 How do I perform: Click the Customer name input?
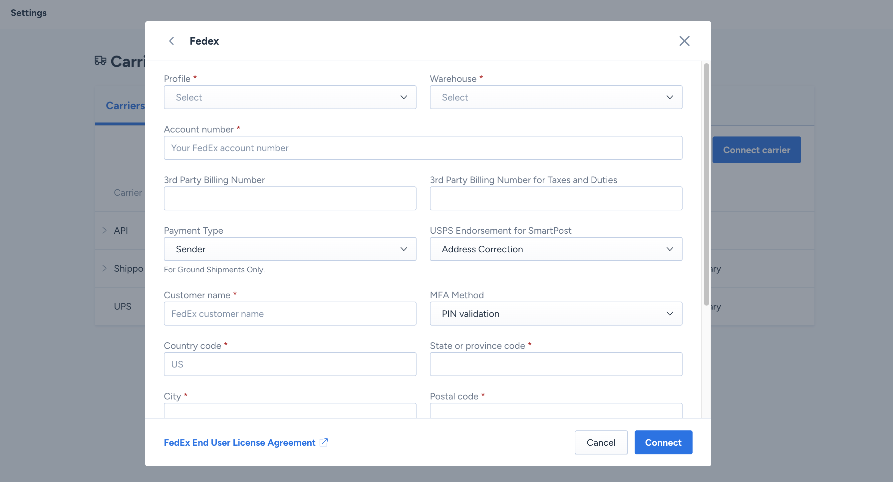point(290,313)
